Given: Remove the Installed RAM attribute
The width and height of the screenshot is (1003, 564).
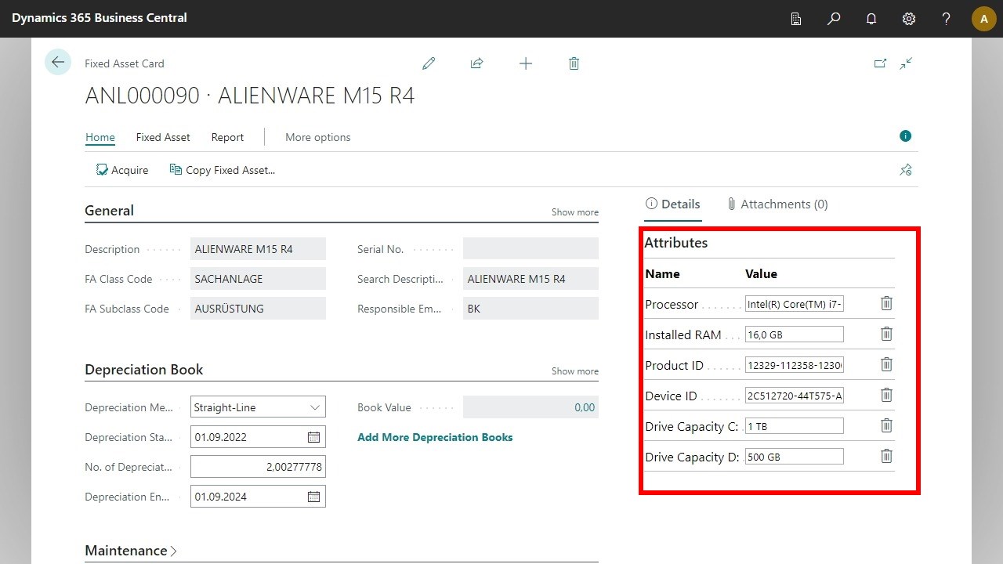Looking at the screenshot, I should coord(886,334).
